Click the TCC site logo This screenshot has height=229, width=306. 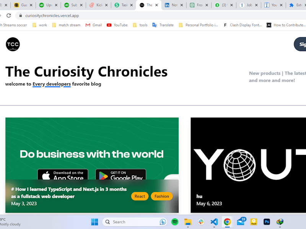pyautogui.click(x=13, y=44)
